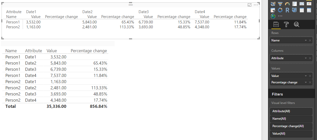Remove Value field from Values

pos(310,76)
